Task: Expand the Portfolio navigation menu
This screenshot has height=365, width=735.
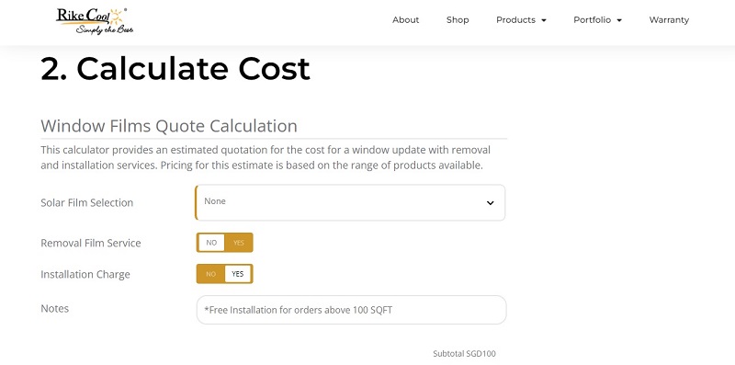Action: pos(597,19)
